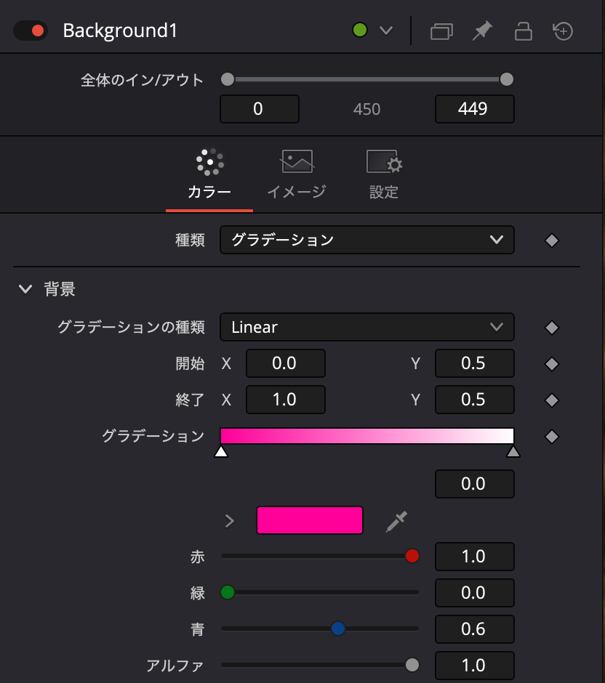The image size is (605, 683).
Task: Click the keyframe diamond beside 終了
Action: pyautogui.click(x=551, y=400)
